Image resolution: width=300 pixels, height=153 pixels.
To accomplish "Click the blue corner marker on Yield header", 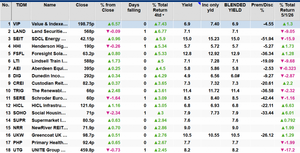I will point(199,4).
